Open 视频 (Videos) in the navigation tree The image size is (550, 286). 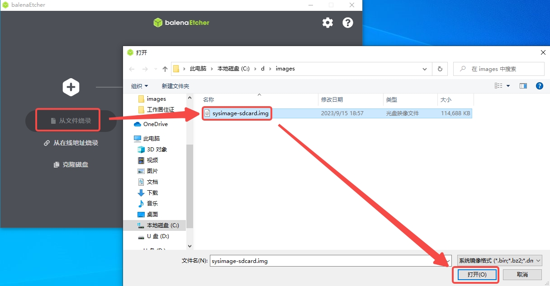(x=148, y=160)
